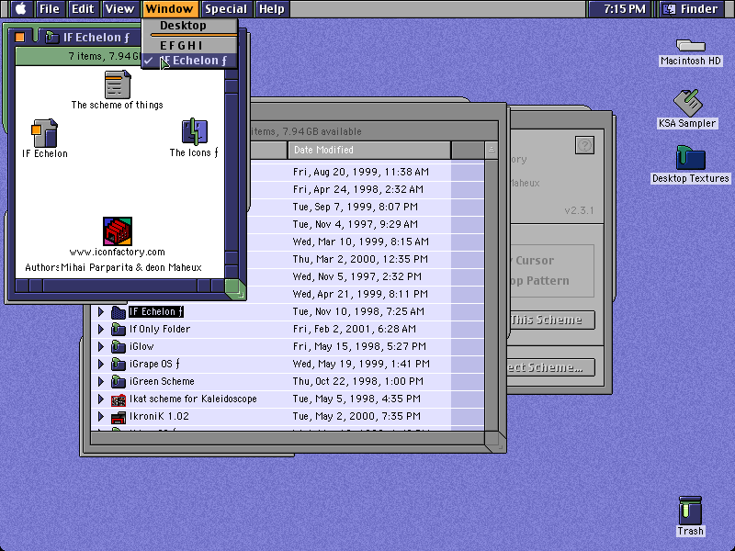The width and height of the screenshot is (735, 551).
Task: Select the KSA Sampler desktop icon
Action: pyautogui.click(x=687, y=103)
